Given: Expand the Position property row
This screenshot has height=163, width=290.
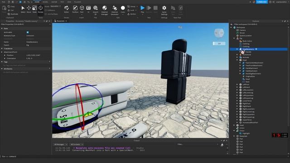Looking at the screenshot, I should pyautogui.click(x=5, y=55).
